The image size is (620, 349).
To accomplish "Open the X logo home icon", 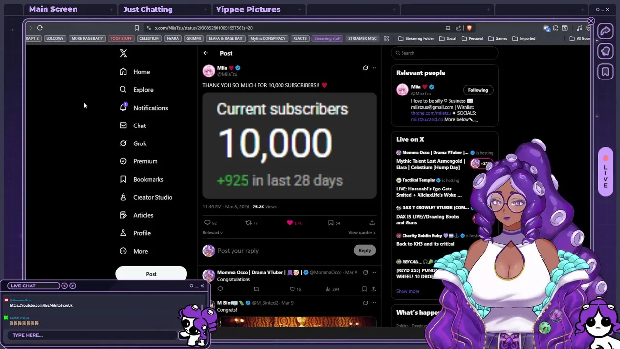I will [123, 53].
